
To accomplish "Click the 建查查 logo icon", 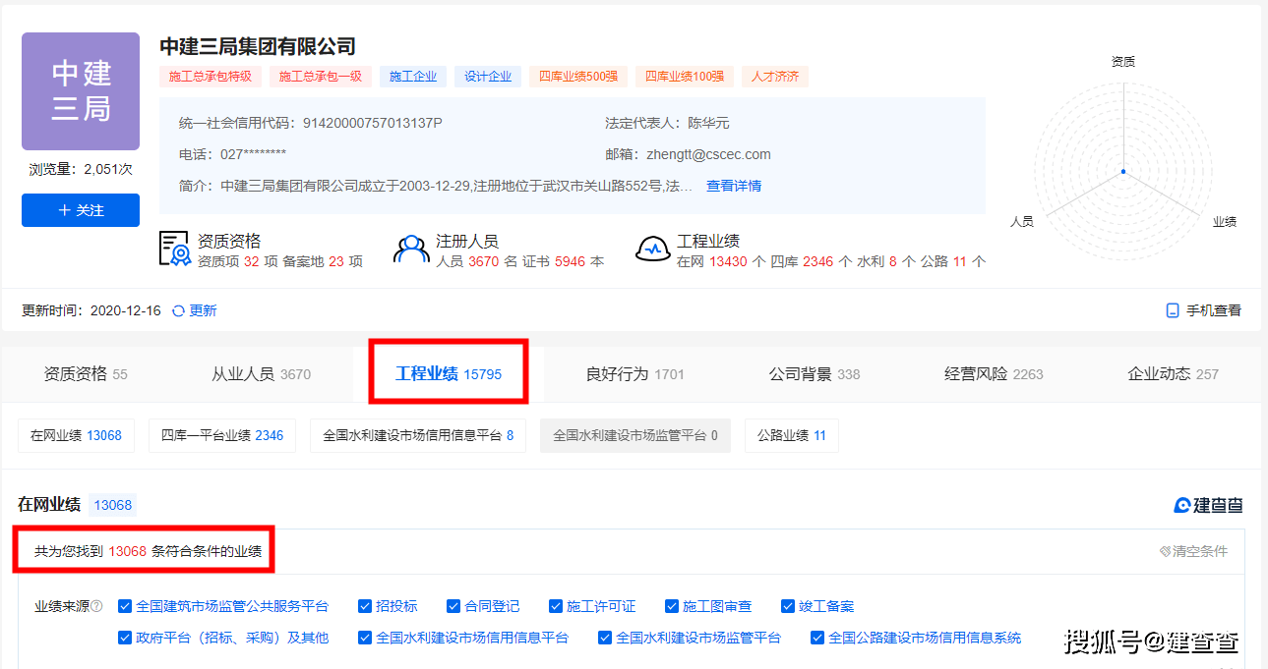I will (x=1182, y=505).
